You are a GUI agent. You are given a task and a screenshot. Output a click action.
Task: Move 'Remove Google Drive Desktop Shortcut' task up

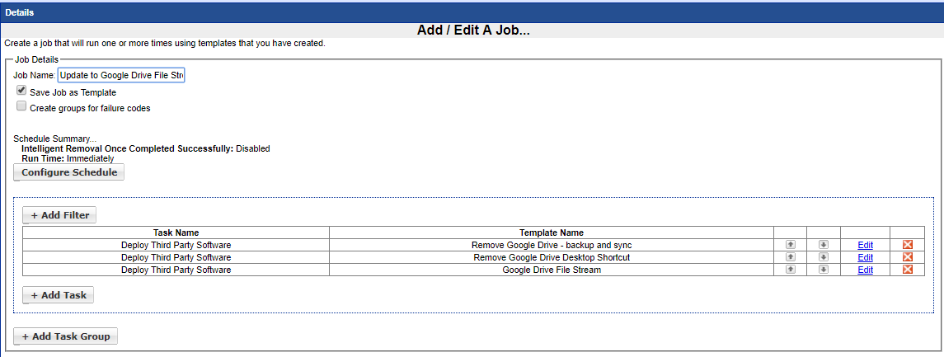790,257
